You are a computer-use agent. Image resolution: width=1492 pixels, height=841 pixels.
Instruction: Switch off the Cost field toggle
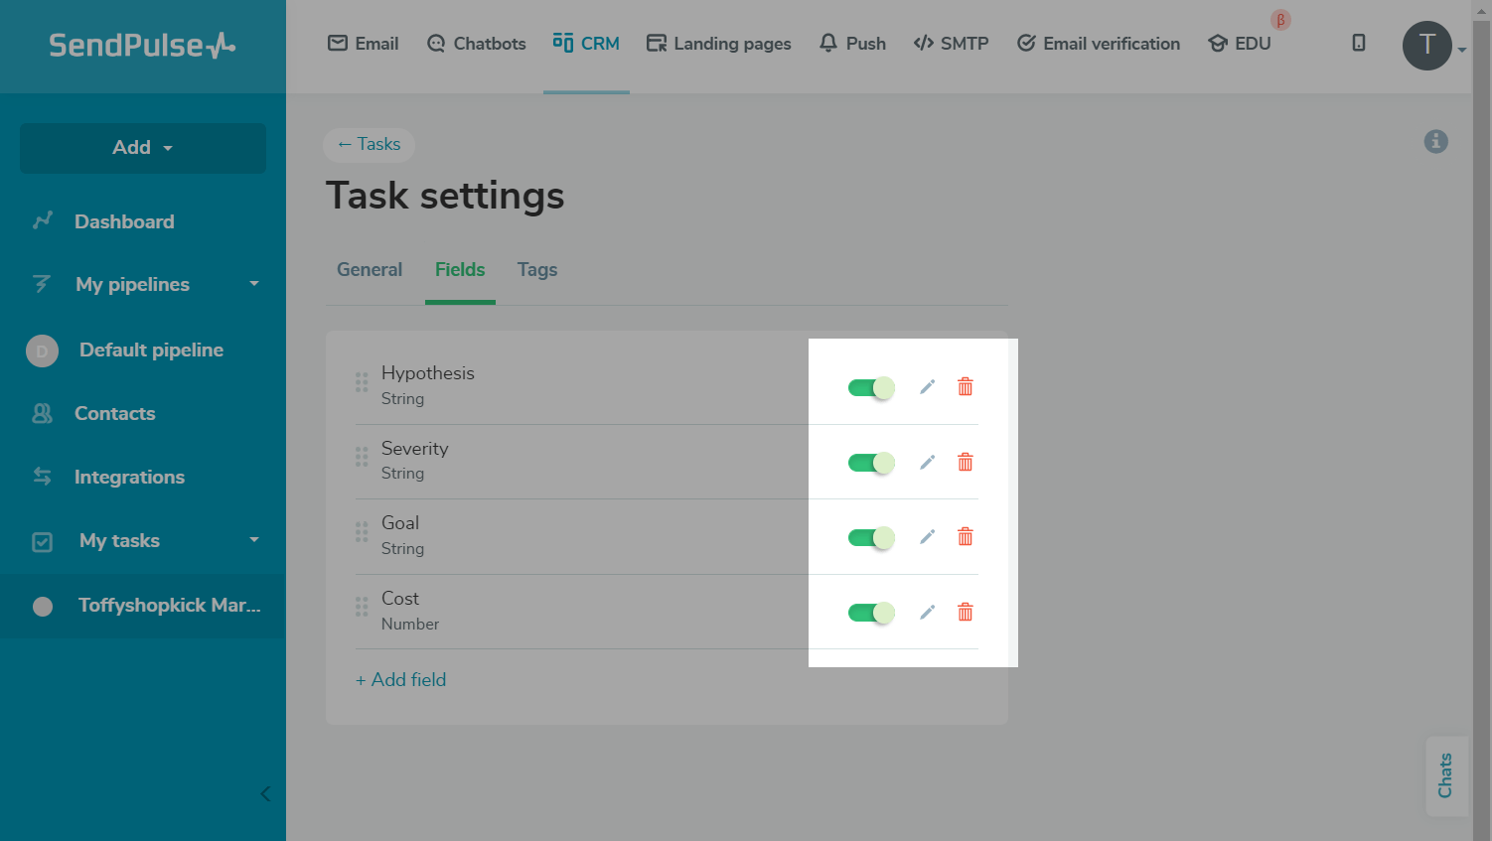pos(871,613)
